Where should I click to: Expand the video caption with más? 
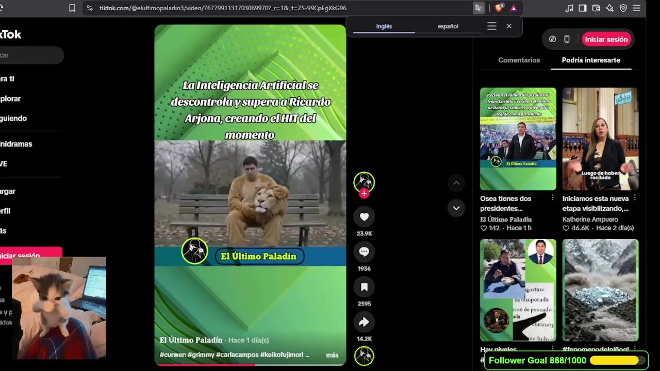click(x=332, y=355)
